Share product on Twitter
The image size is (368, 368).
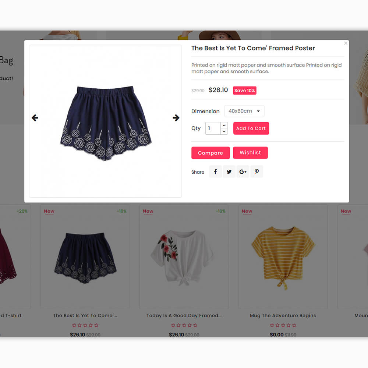[229, 171]
